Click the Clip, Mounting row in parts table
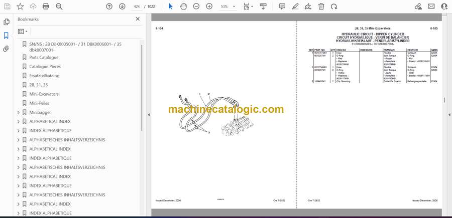 tap(373, 81)
